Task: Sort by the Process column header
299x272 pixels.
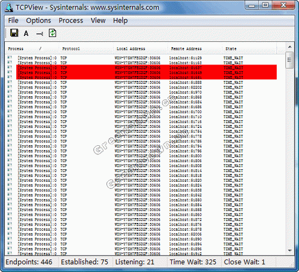Action: [x=32, y=48]
